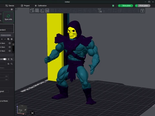Click the view orientation cube
The image size is (155, 116).
(22, 110)
